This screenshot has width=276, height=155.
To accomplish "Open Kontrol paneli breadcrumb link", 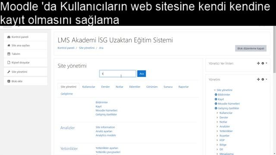I will (x=66, y=48).
